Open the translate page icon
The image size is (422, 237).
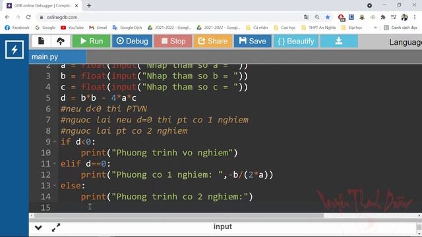(x=306, y=17)
